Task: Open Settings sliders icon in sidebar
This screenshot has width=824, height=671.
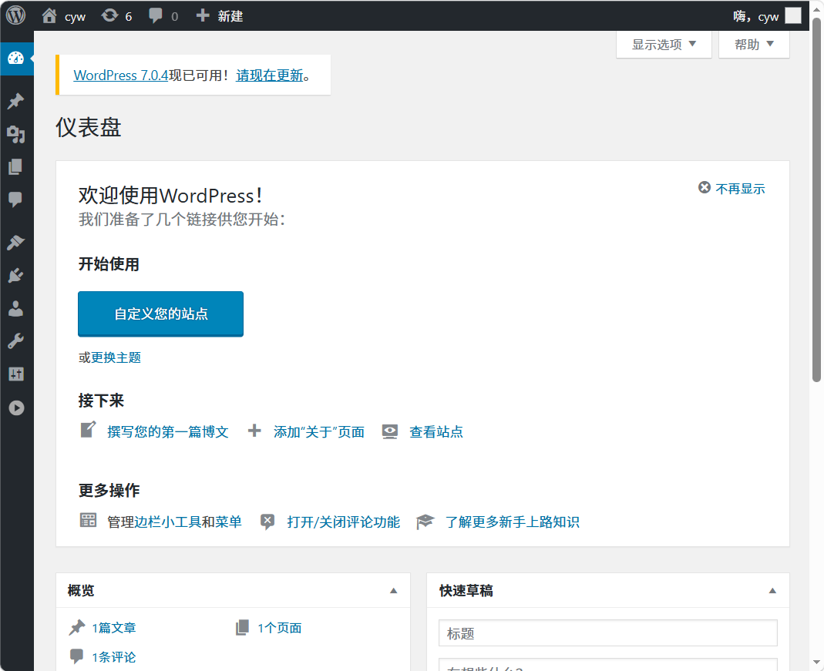Action: click(x=15, y=374)
